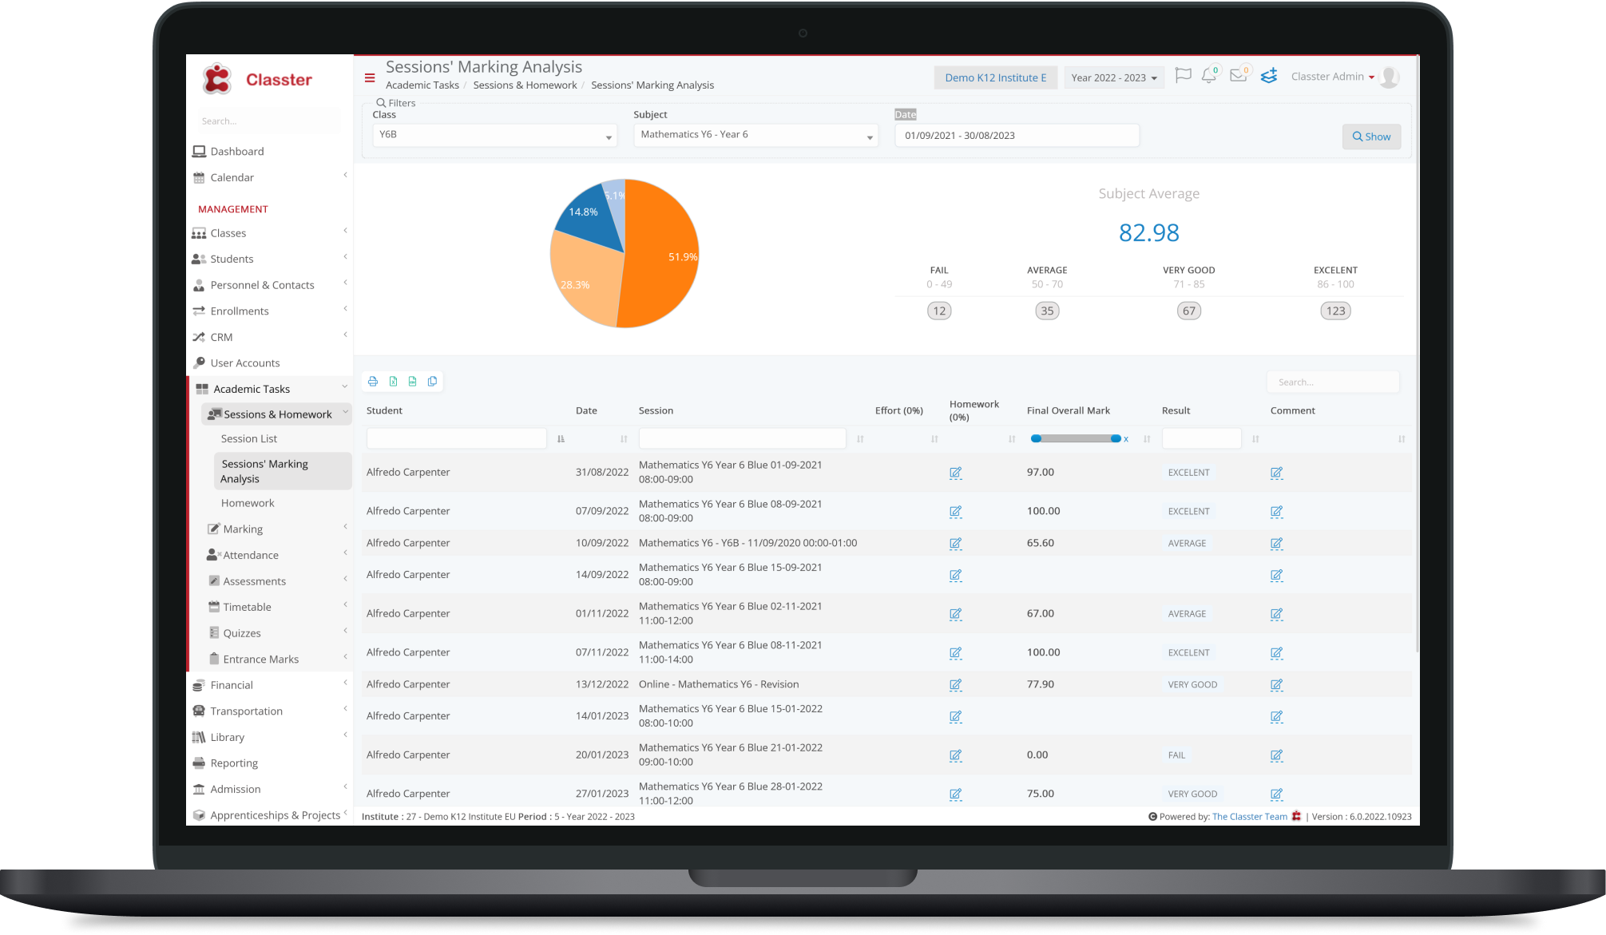
Task: Click the Final Overall Mark range slider
Action: (x=1076, y=438)
